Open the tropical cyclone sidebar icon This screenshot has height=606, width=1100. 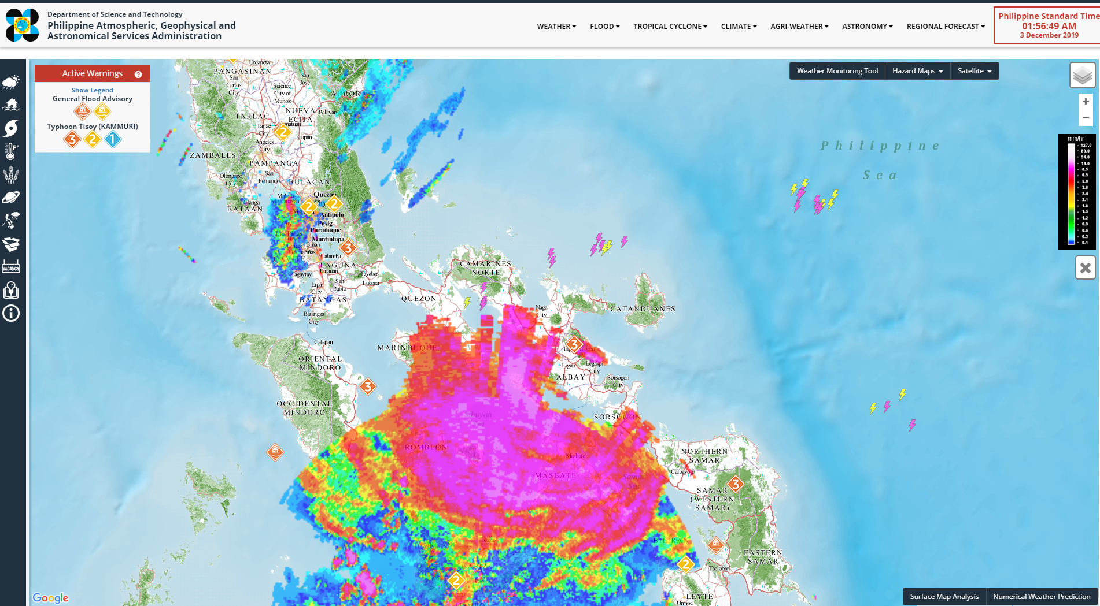[11, 128]
